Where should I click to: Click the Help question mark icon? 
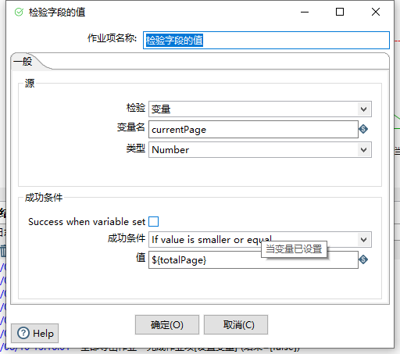(x=23, y=333)
